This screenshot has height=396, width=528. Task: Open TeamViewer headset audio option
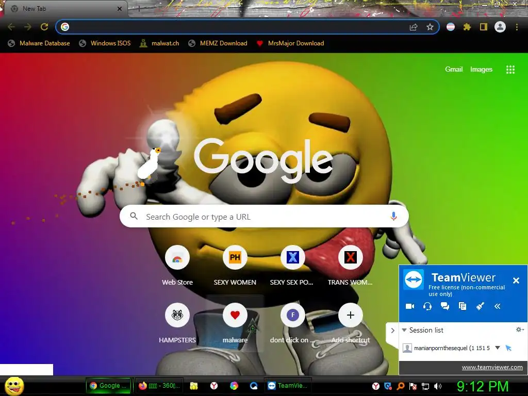tap(427, 306)
